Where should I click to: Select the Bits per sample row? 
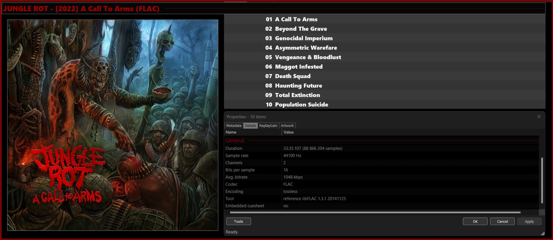pos(382,170)
